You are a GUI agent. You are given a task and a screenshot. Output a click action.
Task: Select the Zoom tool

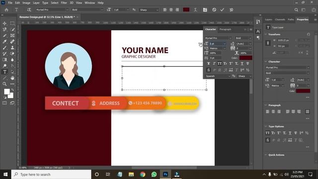pyautogui.click(x=4, y=84)
